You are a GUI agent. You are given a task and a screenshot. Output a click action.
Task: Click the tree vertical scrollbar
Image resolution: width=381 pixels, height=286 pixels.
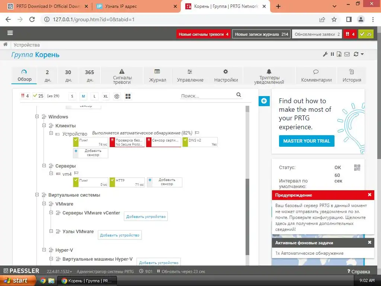click(247, 216)
